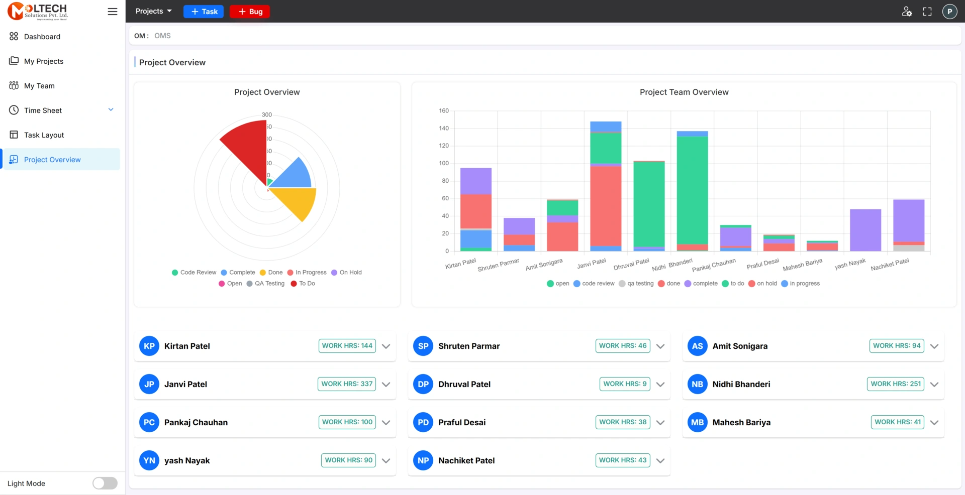Click the red Bug button
The image size is (965, 495).
[250, 12]
